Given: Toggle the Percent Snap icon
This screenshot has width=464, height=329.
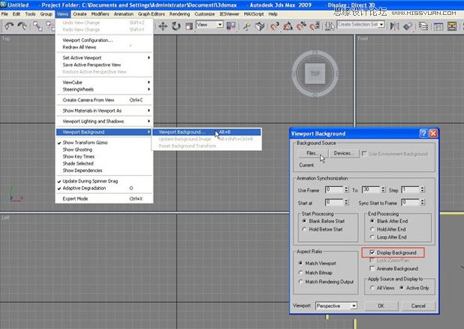Looking at the screenshot, I should click(301, 26).
